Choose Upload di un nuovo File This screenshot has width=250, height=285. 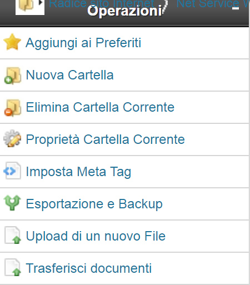click(x=96, y=236)
